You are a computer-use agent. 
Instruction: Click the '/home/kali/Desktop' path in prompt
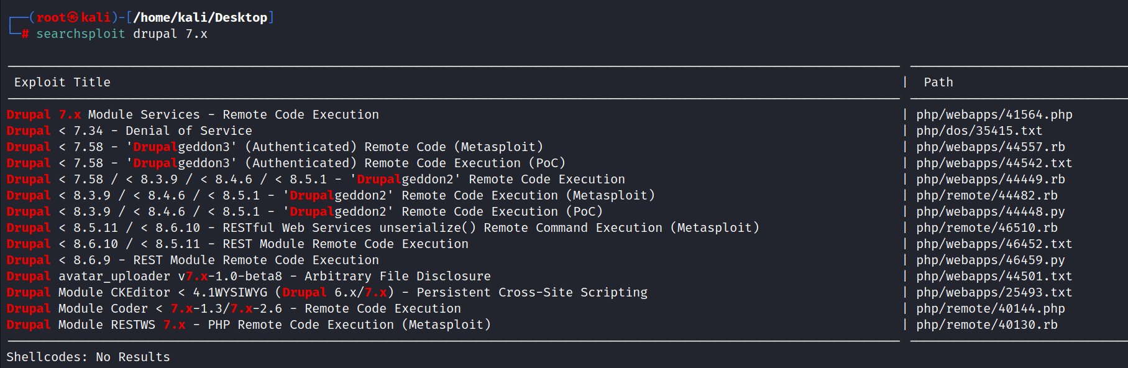200,17
